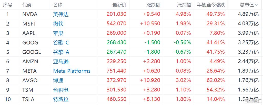The width and height of the screenshot is (263, 105).
Task: Open the 谷歌-C stock link
Action: pos(61,43)
